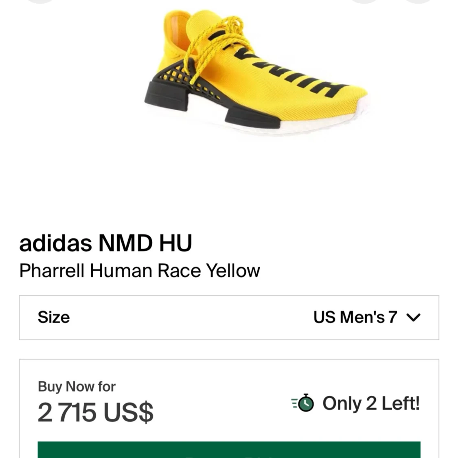Screen dimensions: 458x458
Task: Select the US Men's 7 size value
Action: 355,317
